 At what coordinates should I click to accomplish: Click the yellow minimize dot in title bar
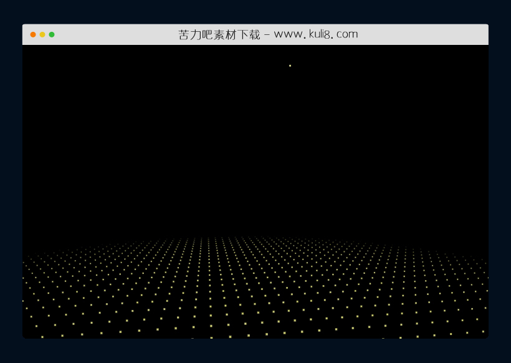click(x=42, y=34)
